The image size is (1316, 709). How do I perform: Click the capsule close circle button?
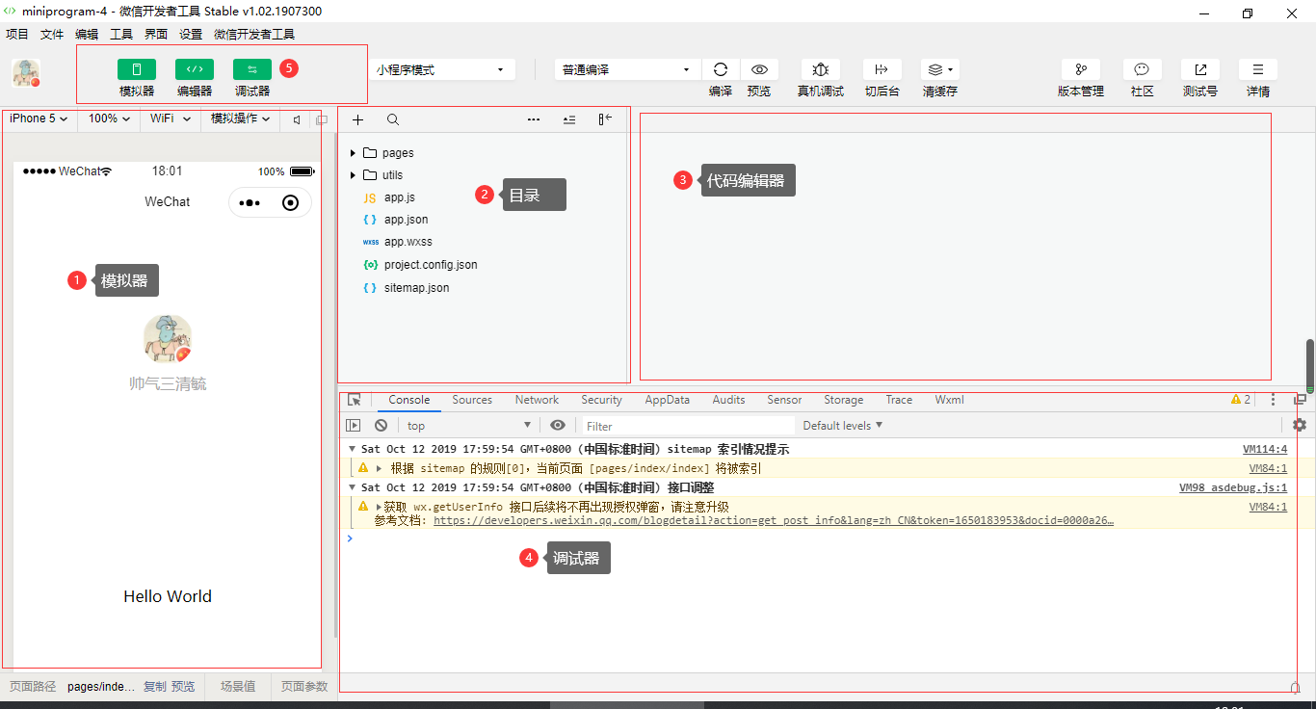290,202
